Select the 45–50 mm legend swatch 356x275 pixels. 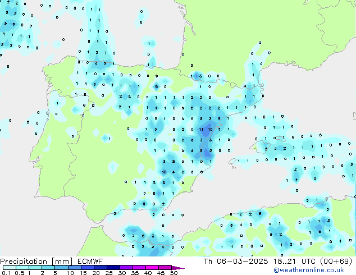[165, 268]
